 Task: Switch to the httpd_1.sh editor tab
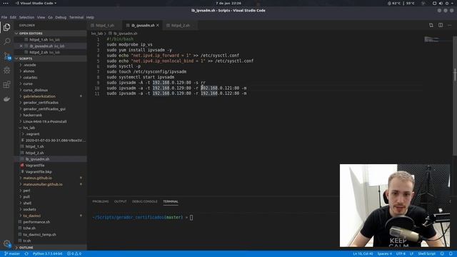point(105,26)
